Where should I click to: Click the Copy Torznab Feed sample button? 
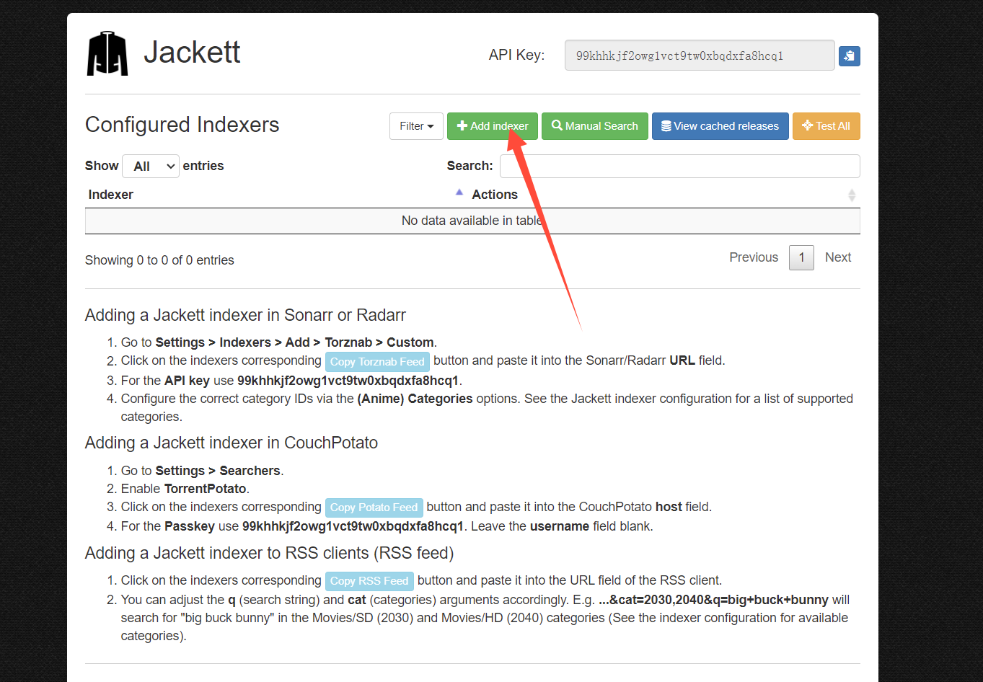[x=377, y=361]
